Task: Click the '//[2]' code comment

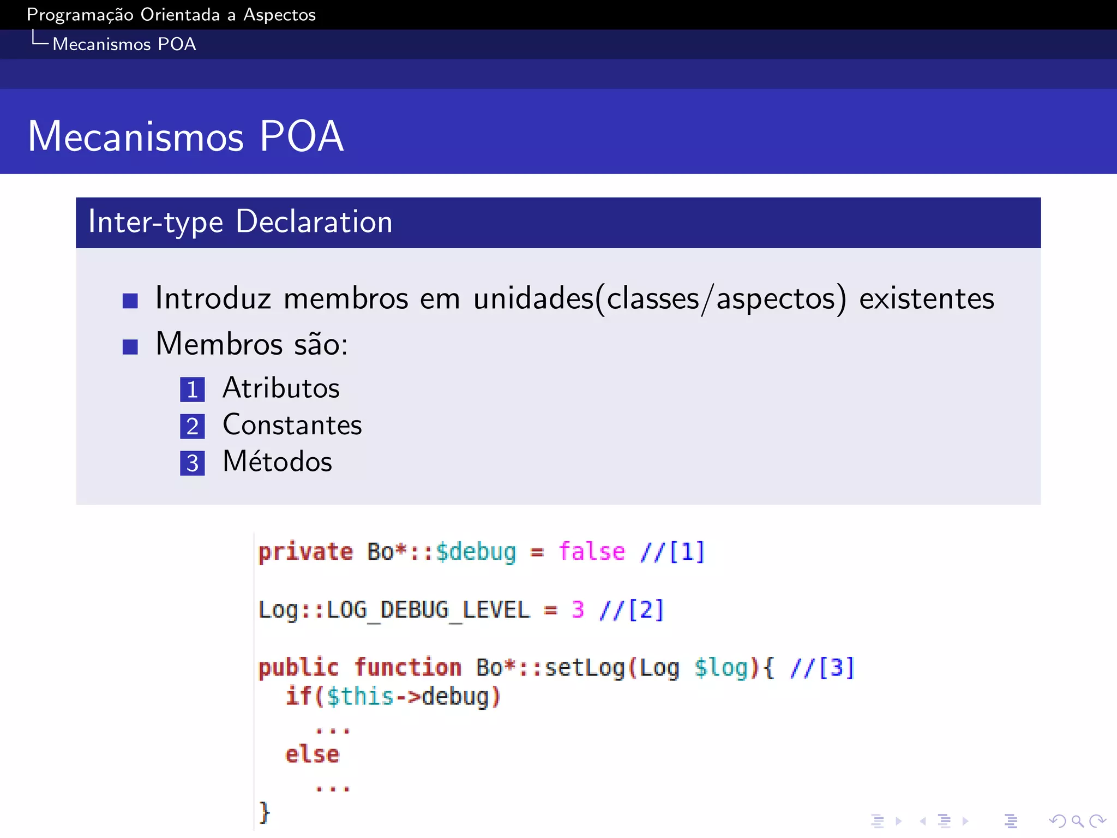Action: pos(632,610)
